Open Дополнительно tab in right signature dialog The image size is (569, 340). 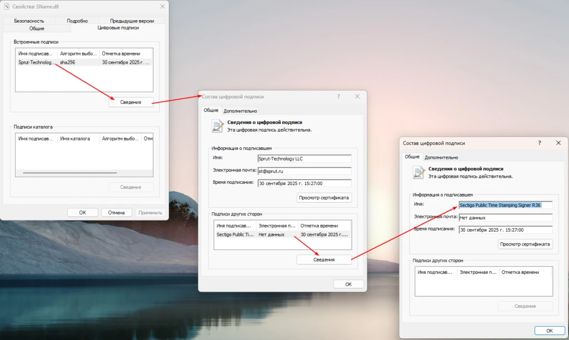coord(441,157)
